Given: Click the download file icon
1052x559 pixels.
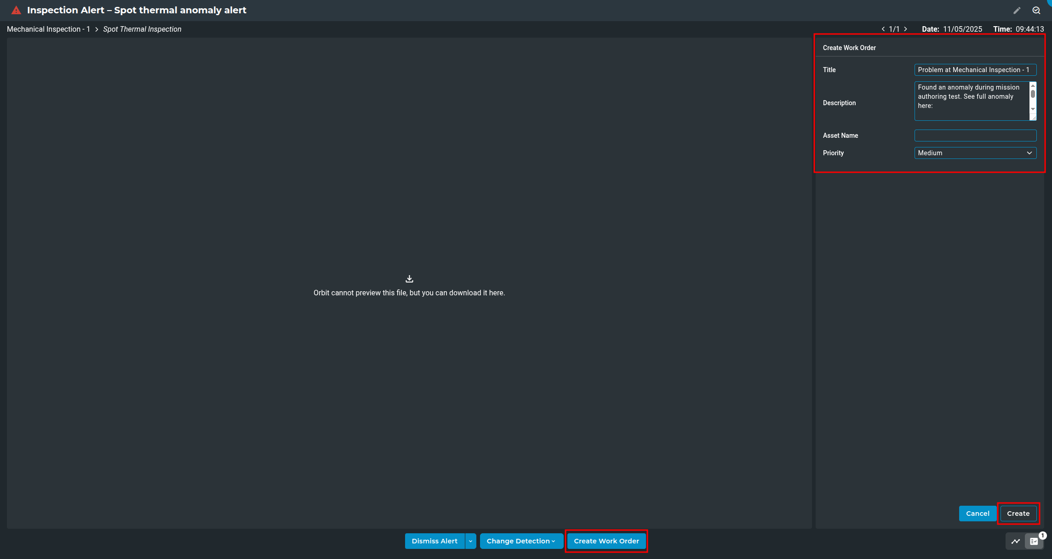Looking at the screenshot, I should point(409,279).
